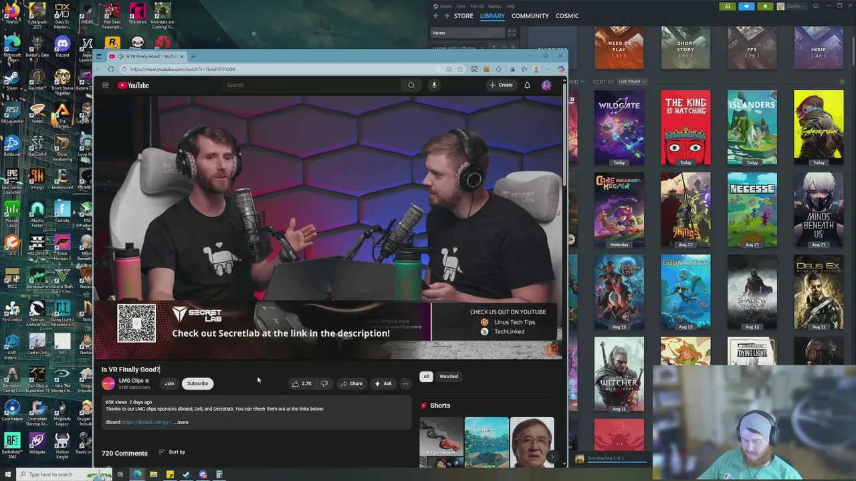The width and height of the screenshot is (856, 481).
Task: Subscribe to the LMG Clips channel
Action: (x=197, y=383)
